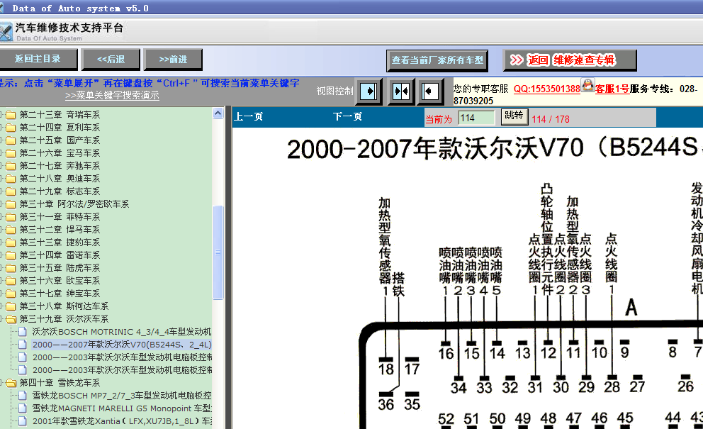Open 雪铁龙MAGNETI MARELLI G5 Monopoint document
This screenshot has height=429, width=703.
pos(122,408)
